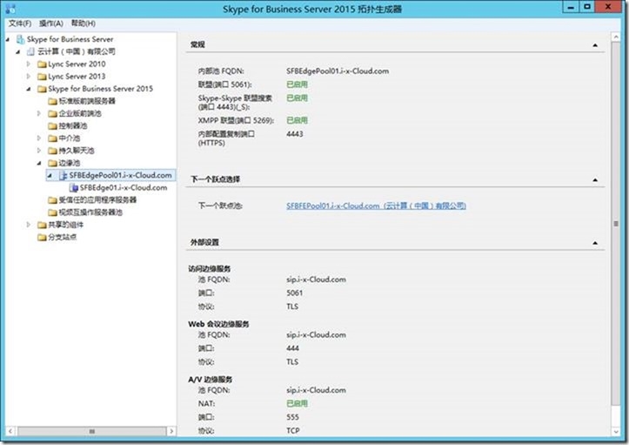The height and width of the screenshot is (445, 629).
Task: Click the A/V edge protocol value TCP
Action: tap(293, 430)
